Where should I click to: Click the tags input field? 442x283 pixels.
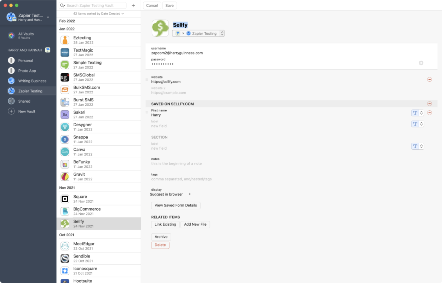182,179
